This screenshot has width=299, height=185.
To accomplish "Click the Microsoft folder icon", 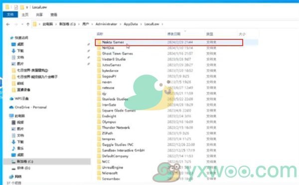I will (x=99, y=173).
